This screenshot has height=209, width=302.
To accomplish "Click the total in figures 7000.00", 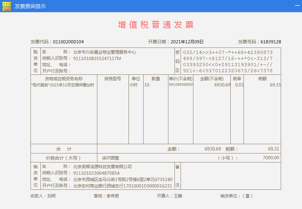I will pos(271,158).
